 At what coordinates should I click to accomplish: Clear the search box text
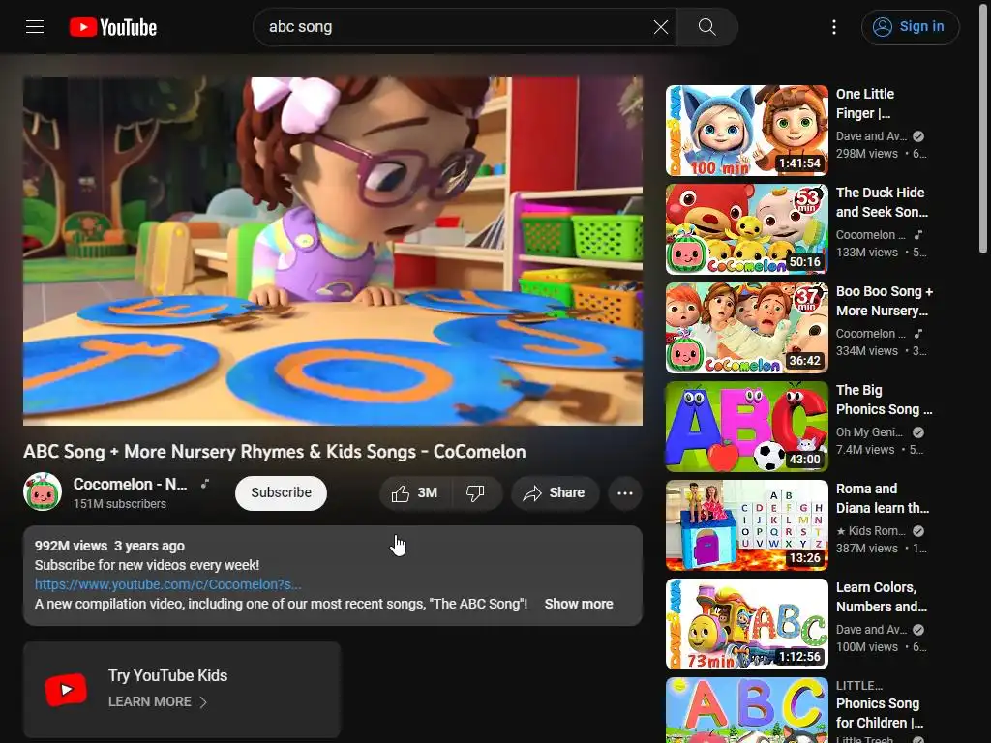(x=660, y=27)
